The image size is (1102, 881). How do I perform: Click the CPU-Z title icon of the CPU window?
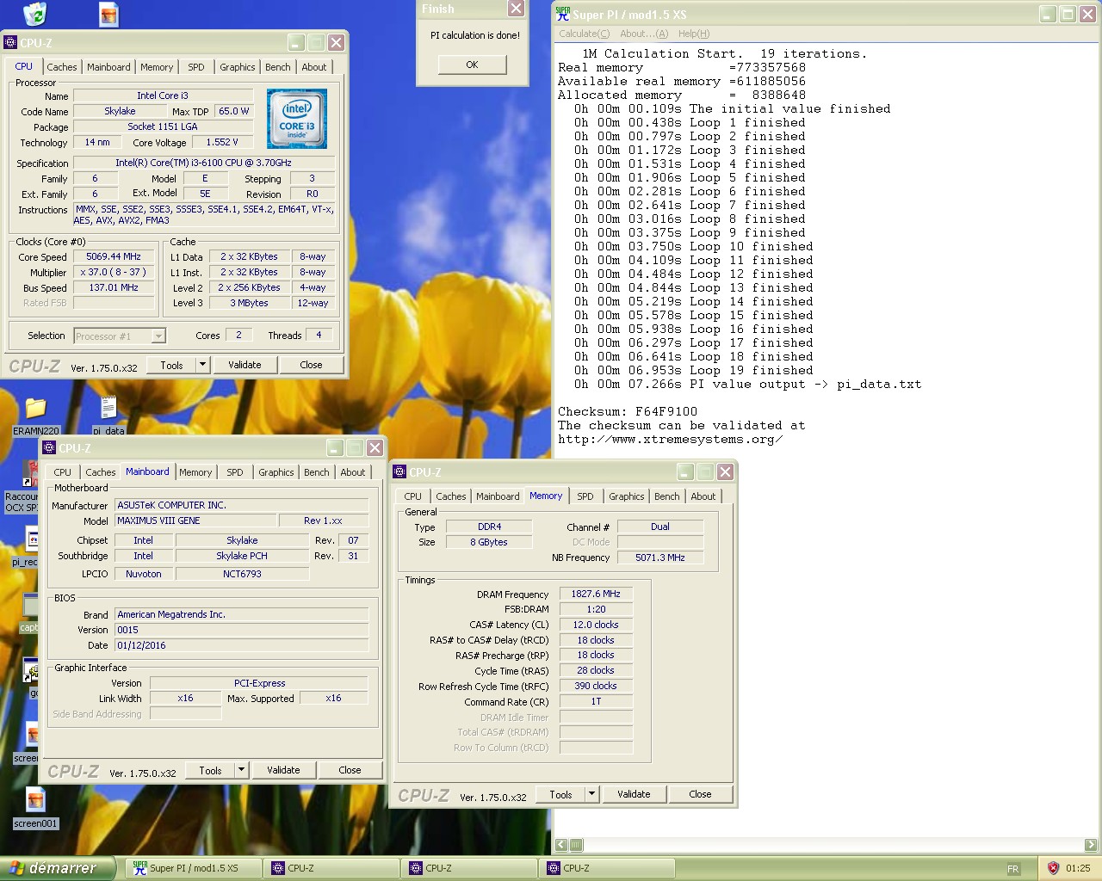[x=11, y=42]
